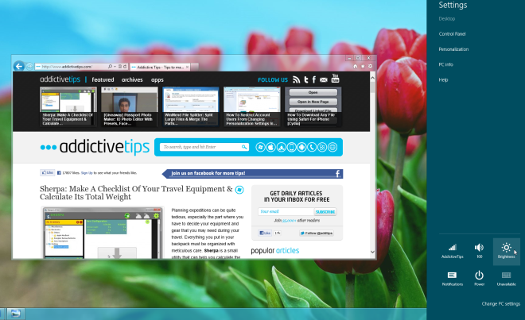525x320 pixels.
Task: Toggle compatibility view icon in address bar
Action: (120, 67)
